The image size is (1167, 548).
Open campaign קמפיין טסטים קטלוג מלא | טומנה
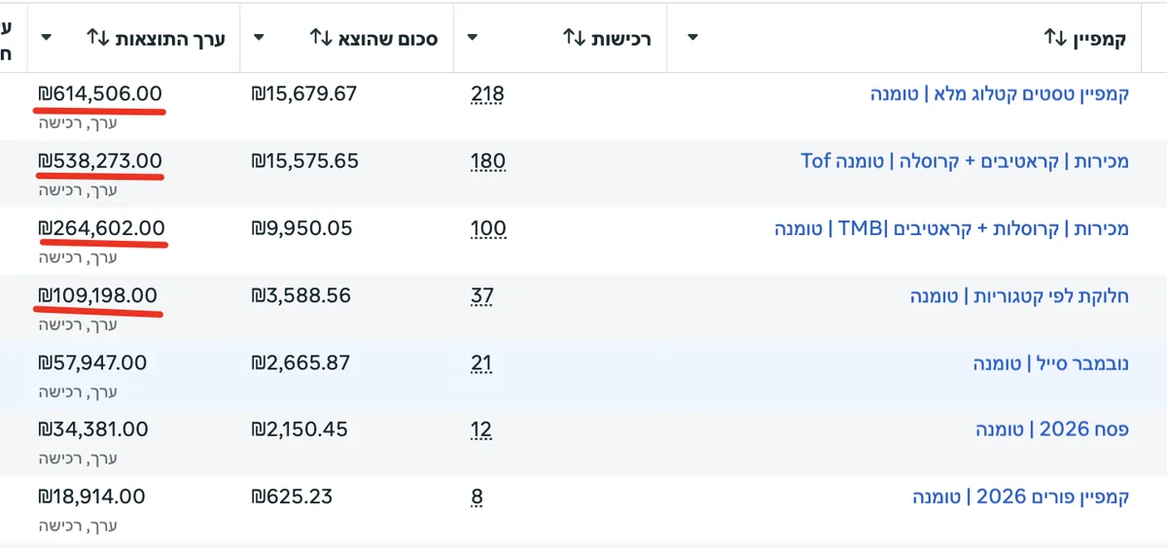(x=1000, y=94)
